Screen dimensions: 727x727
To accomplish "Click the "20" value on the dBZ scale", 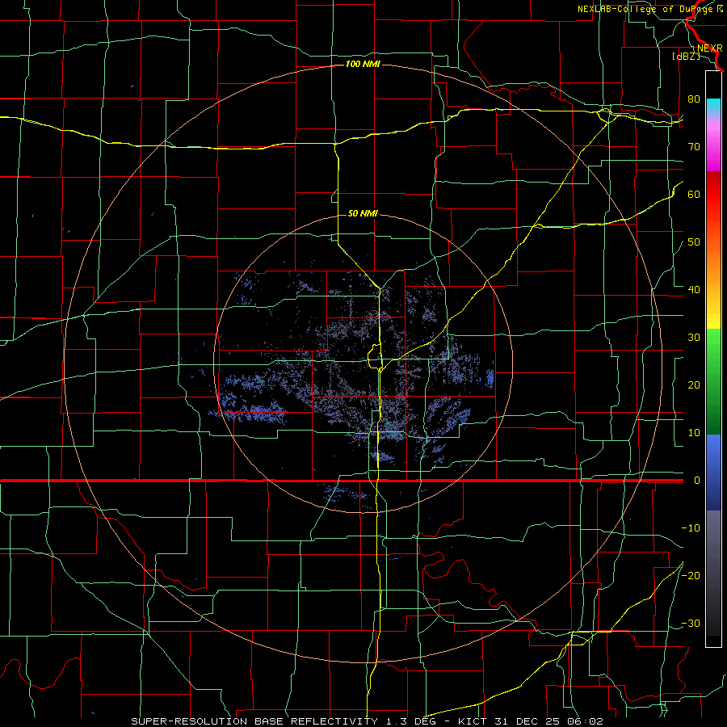I will [694, 385].
